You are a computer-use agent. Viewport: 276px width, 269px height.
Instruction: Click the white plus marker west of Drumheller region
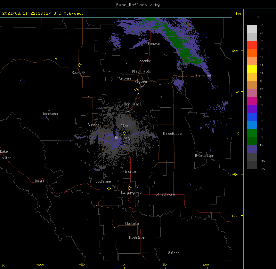tap(196, 120)
